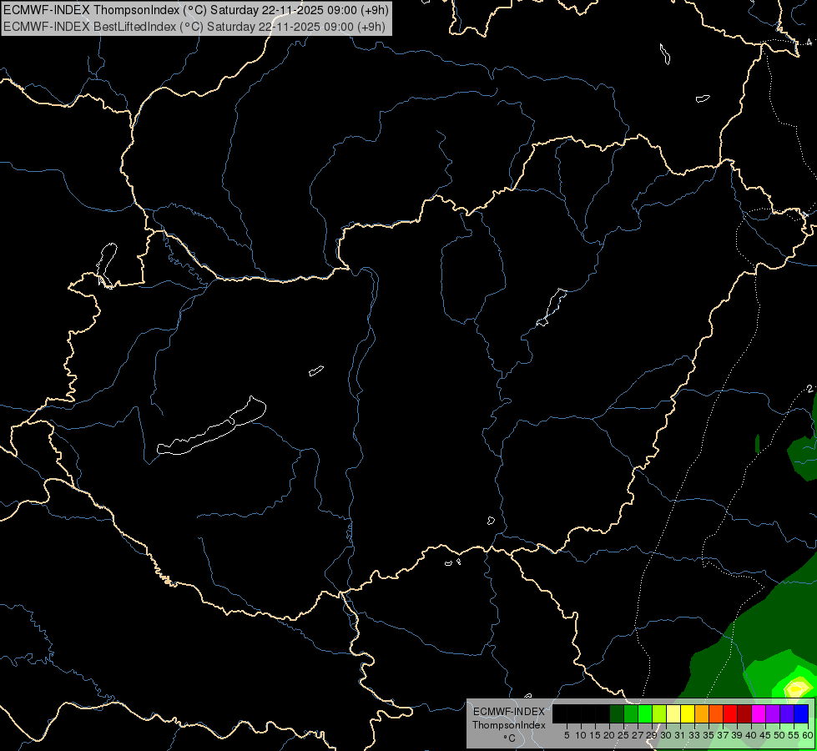Click legend tick value 25
The height and width of the screenshot is (751, 817).
(x=623, y=735)
